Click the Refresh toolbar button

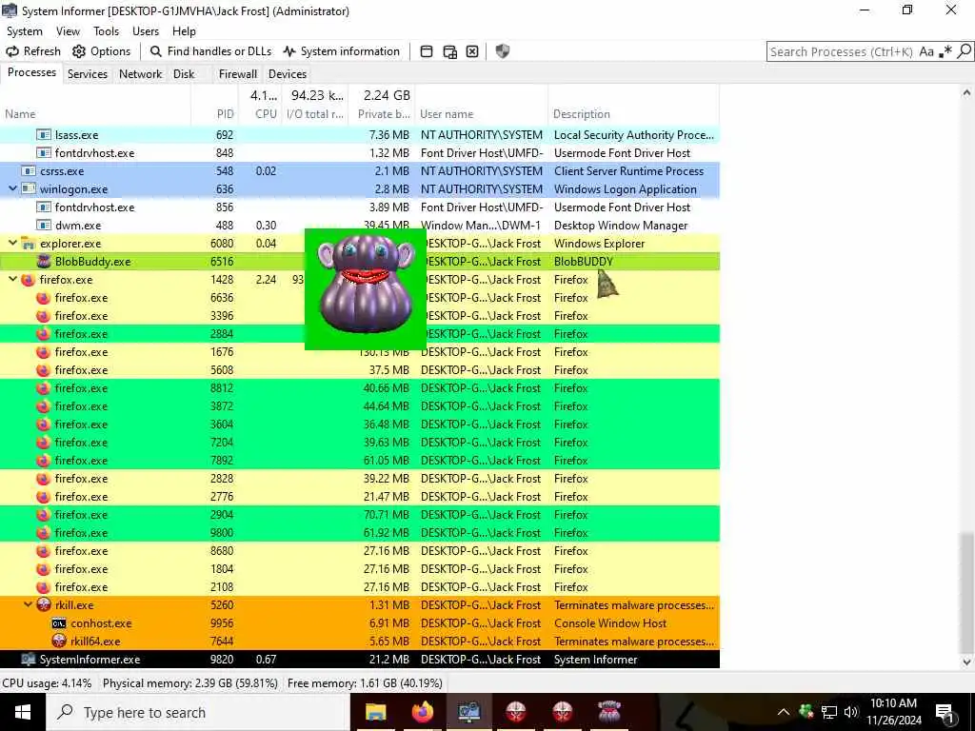(33, 51)
